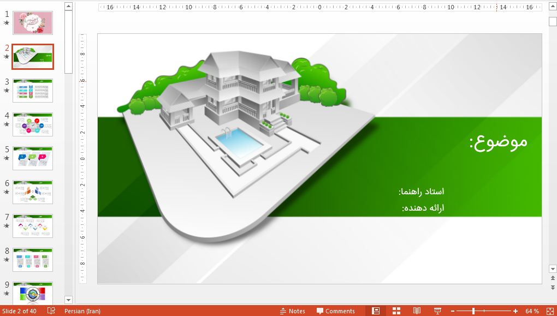Zoom out using the minus button
The image size is (557, 316).
(x=453, y=311)
